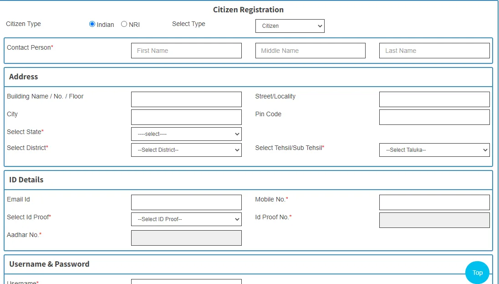Click into the Email Id field
This screenshot has width=499, height=284.
click(186, 202)
